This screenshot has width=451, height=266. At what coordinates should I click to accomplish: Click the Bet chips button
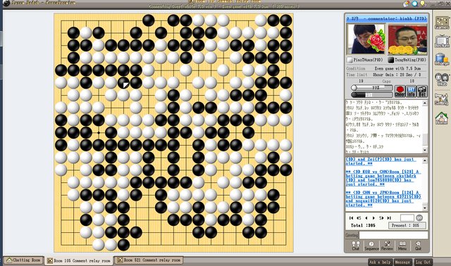[422, 91]
